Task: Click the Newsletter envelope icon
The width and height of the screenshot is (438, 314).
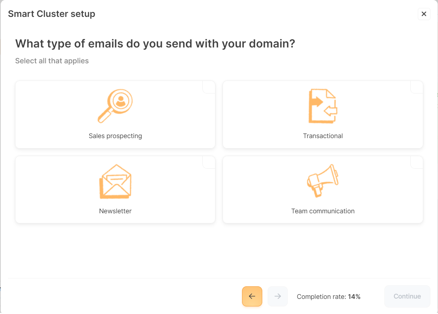Action: click(115, 181)
